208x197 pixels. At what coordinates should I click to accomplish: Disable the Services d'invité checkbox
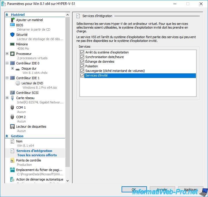tap(82, 76)
